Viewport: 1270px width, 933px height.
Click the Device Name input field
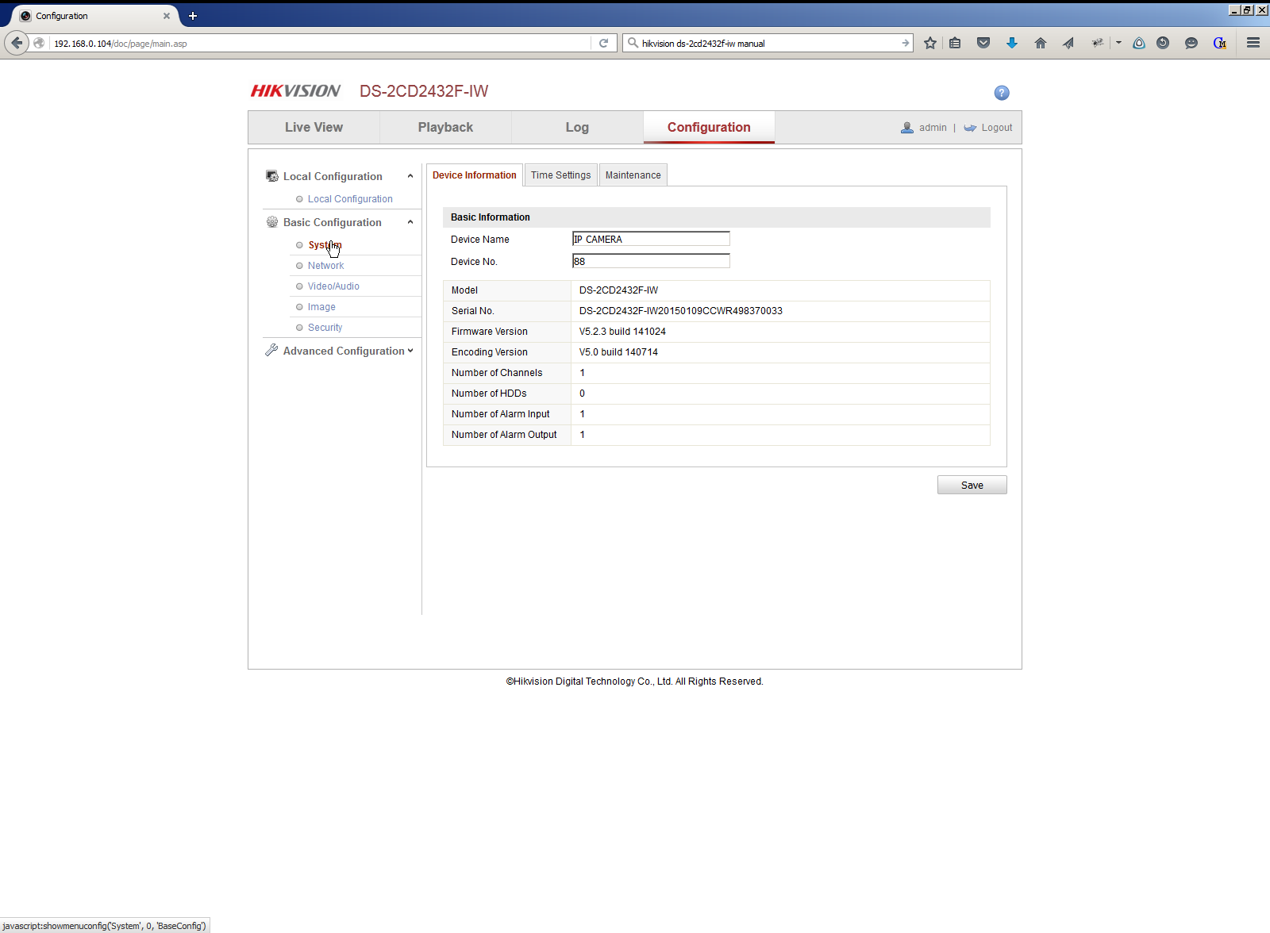coord(651,239)
